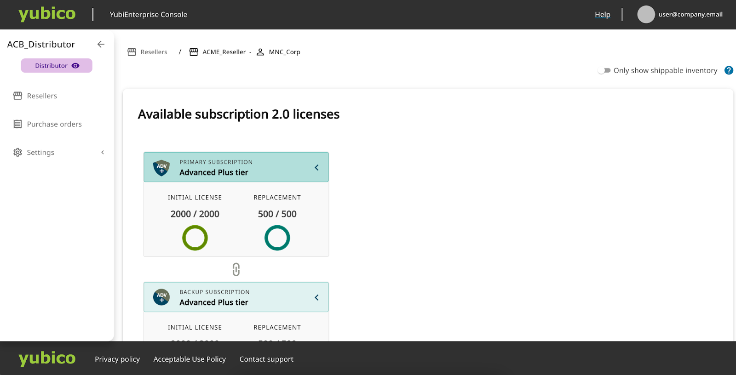Toggle Only show shippable inventory switch

(x=604, y=70)
